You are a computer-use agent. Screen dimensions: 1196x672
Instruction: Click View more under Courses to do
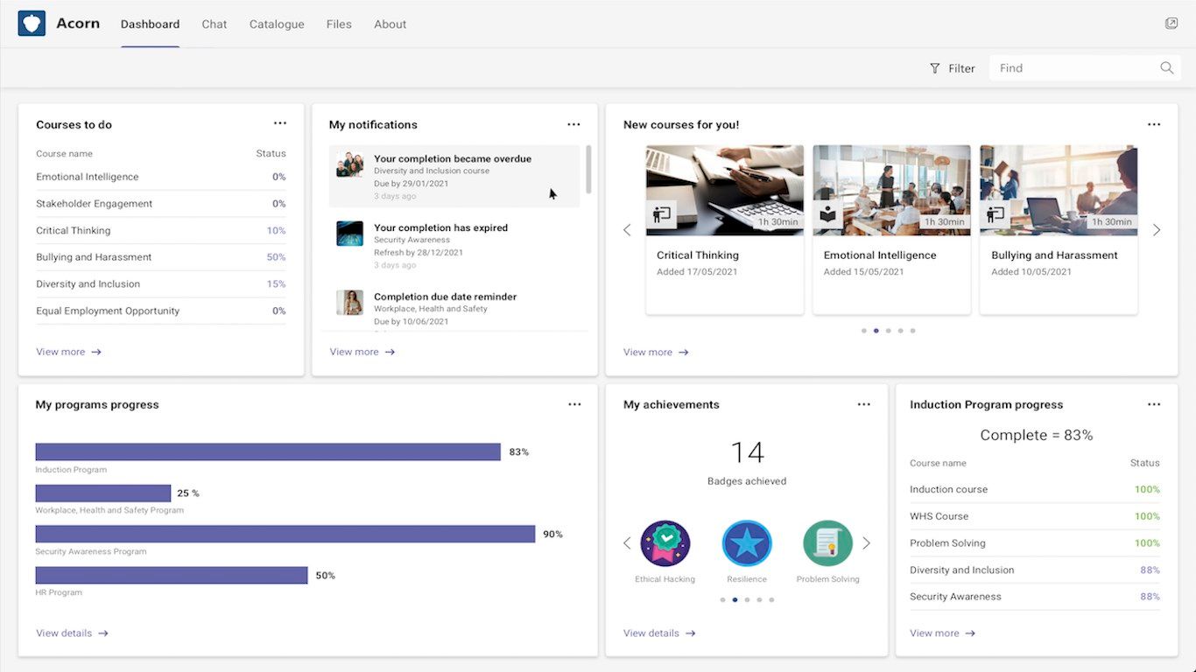coord(69,352)
